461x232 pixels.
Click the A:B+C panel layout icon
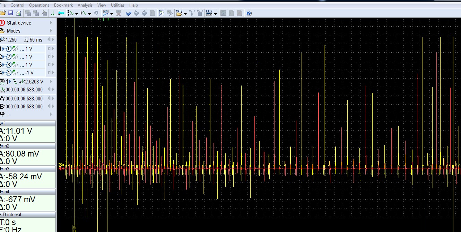coord(209,13)
